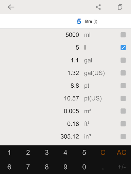The width and height of the screenshot is (131, 174).
Task: Check the gal(US) checkbox
Action: 123,73
